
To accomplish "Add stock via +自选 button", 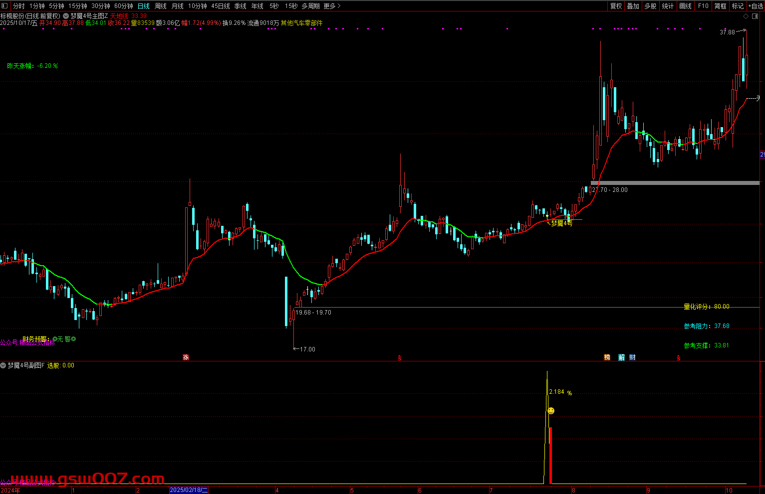I will [x=756, y=6].
